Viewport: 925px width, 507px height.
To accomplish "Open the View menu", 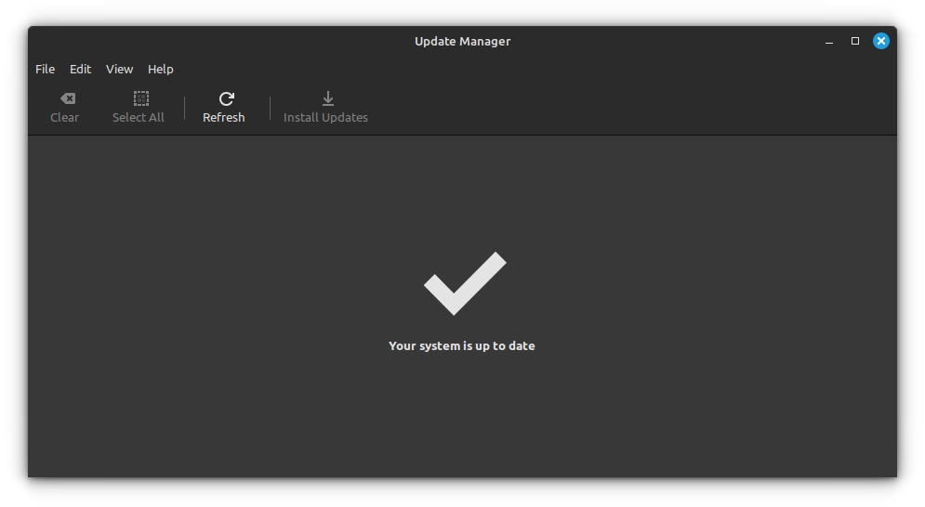I will click(119, 70).
